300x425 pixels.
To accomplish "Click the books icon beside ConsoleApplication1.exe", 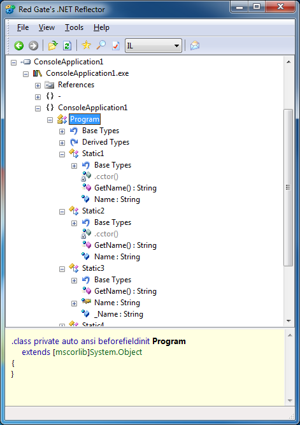I will (38, 73).
